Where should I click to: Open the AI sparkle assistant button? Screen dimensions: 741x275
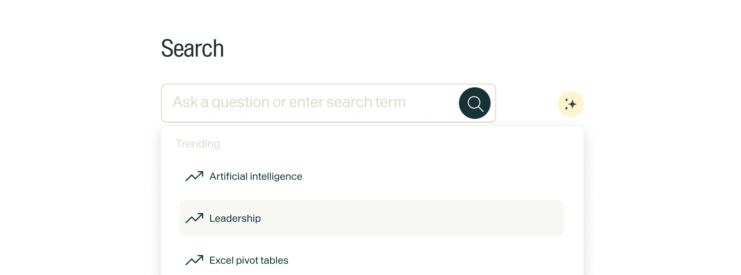(570, 104)
